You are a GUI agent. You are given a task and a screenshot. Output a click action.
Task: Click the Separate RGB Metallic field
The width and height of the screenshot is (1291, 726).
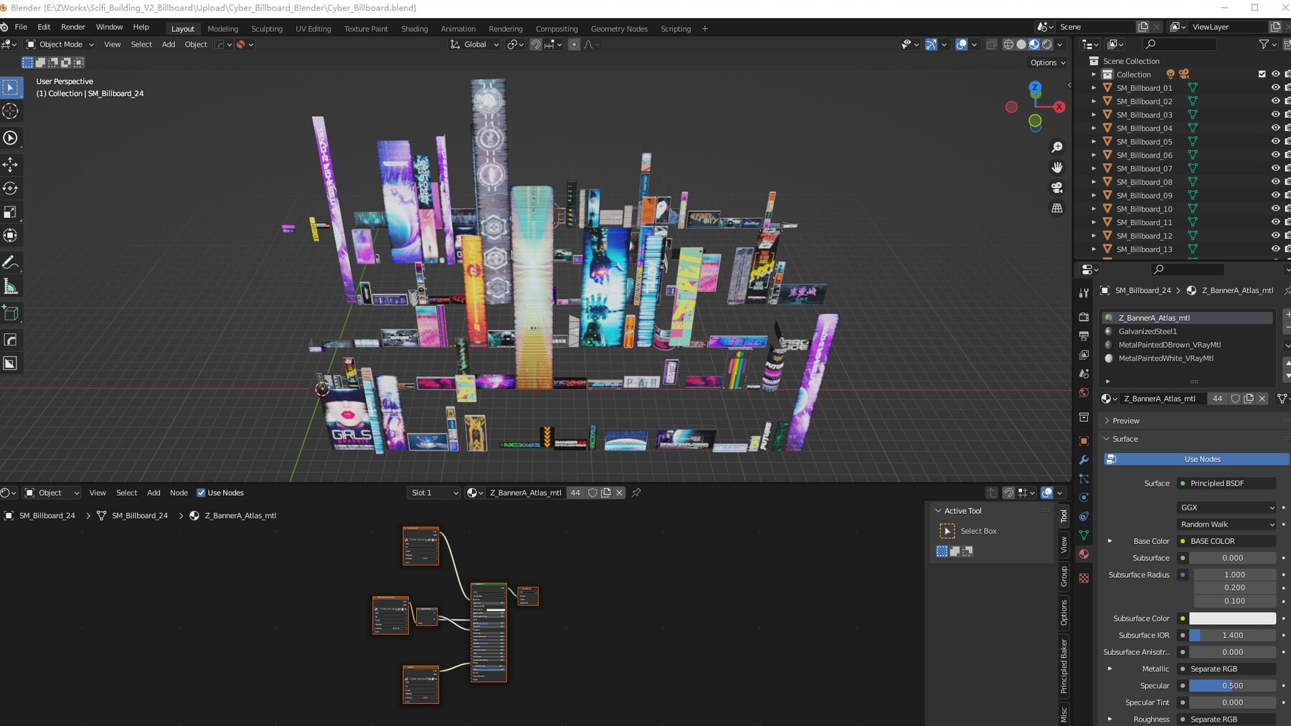[x=1226, y=669]
